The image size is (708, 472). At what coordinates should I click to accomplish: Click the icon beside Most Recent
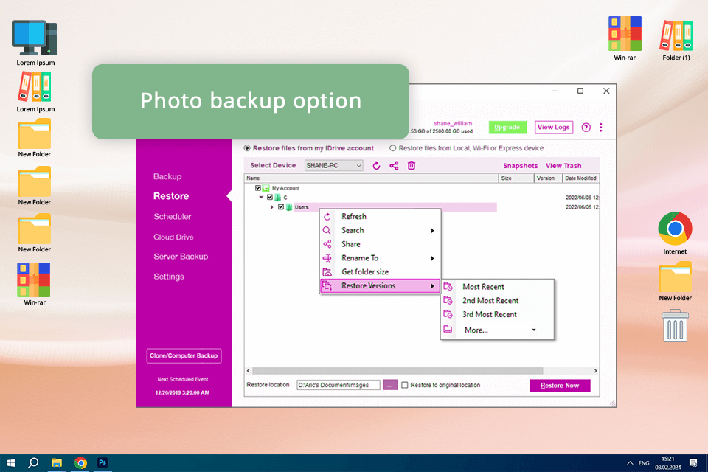click(x=448, y=287)
